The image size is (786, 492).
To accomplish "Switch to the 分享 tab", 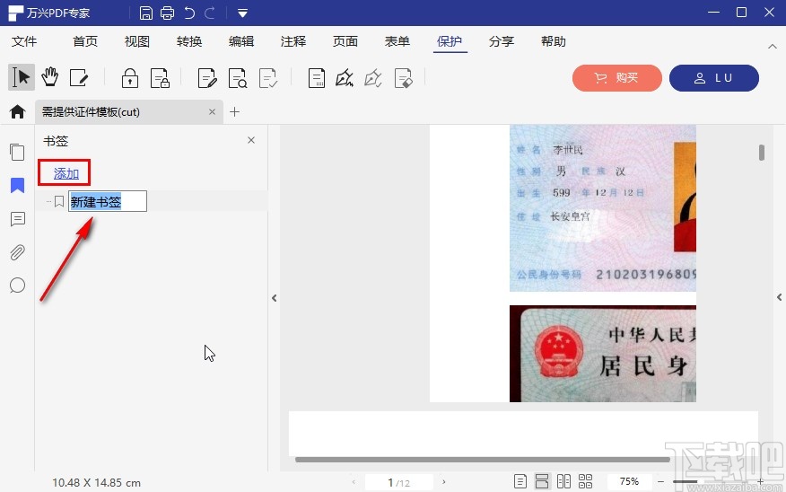I will tap(502, 41).
